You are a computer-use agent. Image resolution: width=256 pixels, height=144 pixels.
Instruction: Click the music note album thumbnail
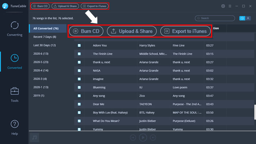coord(34,138)
